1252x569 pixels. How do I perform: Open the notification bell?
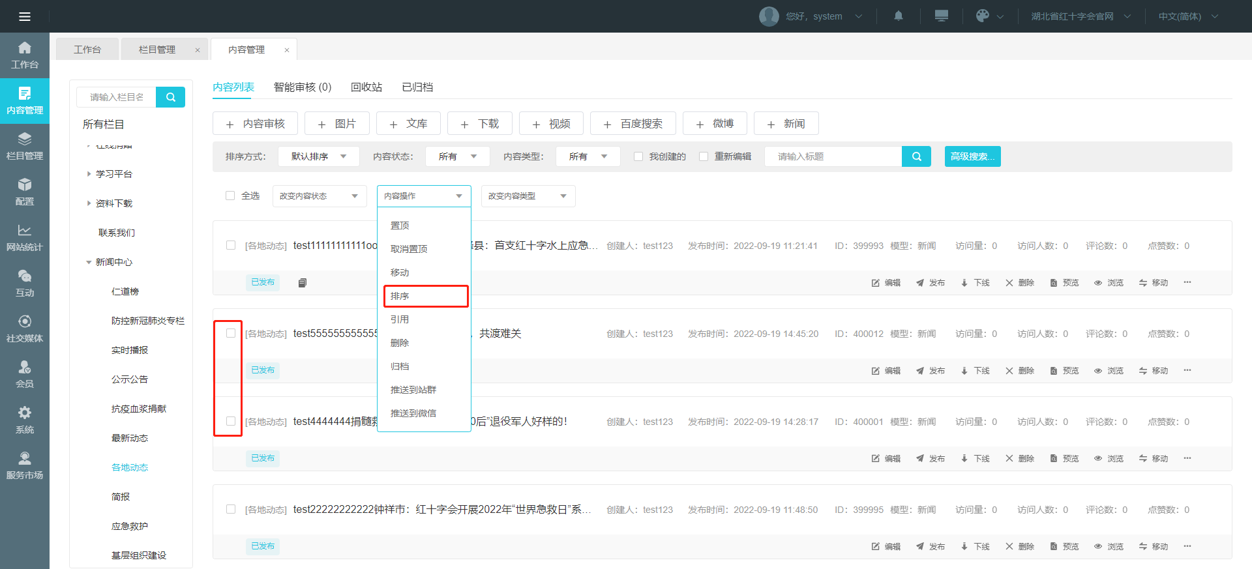click(898, 16)
